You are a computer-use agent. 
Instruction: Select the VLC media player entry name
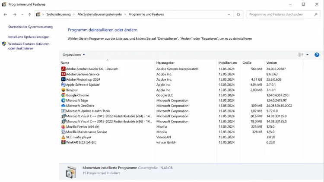coord(79,137)
